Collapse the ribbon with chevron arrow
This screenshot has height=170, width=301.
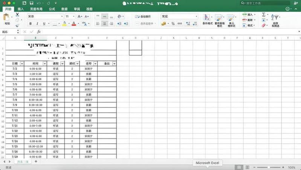coord(295,9)
